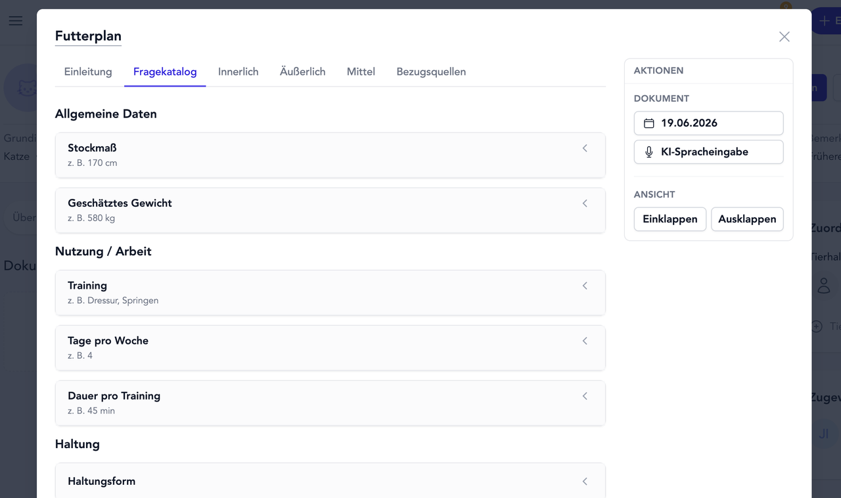Click the hint 'z. B. Dressur, Springen'
Screen dimensions: 841x498
tap(113, 301)
